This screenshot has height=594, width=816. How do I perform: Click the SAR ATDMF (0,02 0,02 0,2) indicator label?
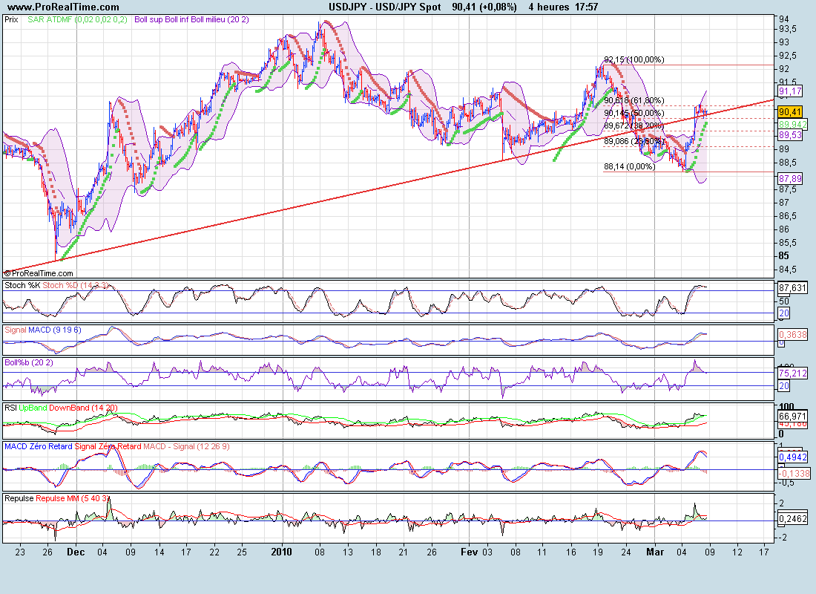click(x=78, y=19)
